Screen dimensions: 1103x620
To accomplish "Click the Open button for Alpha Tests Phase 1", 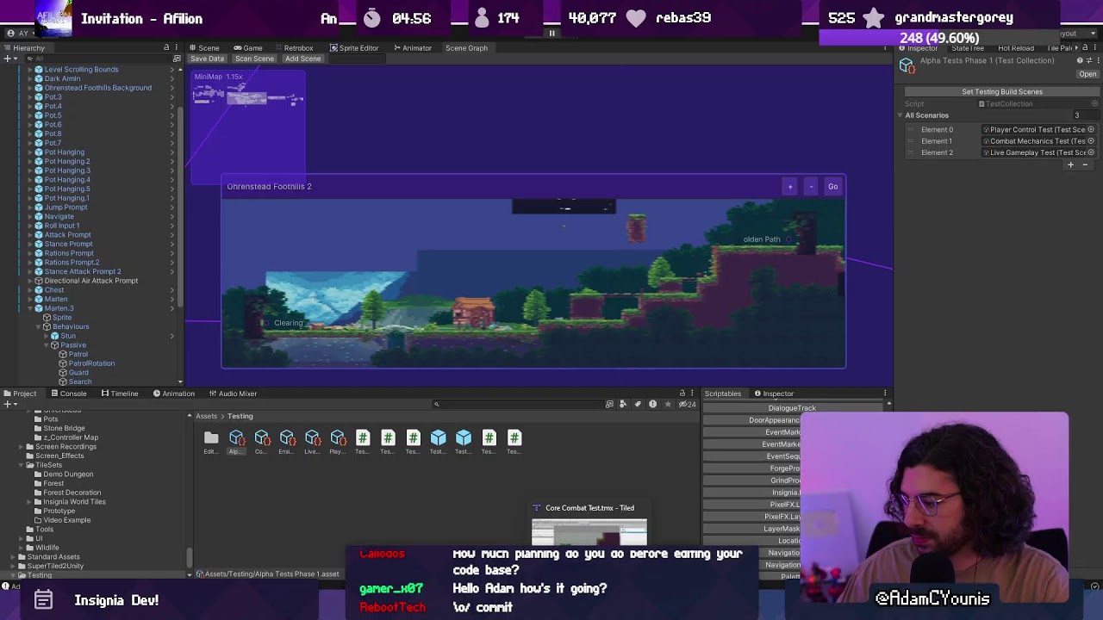I will point(1087,74).
